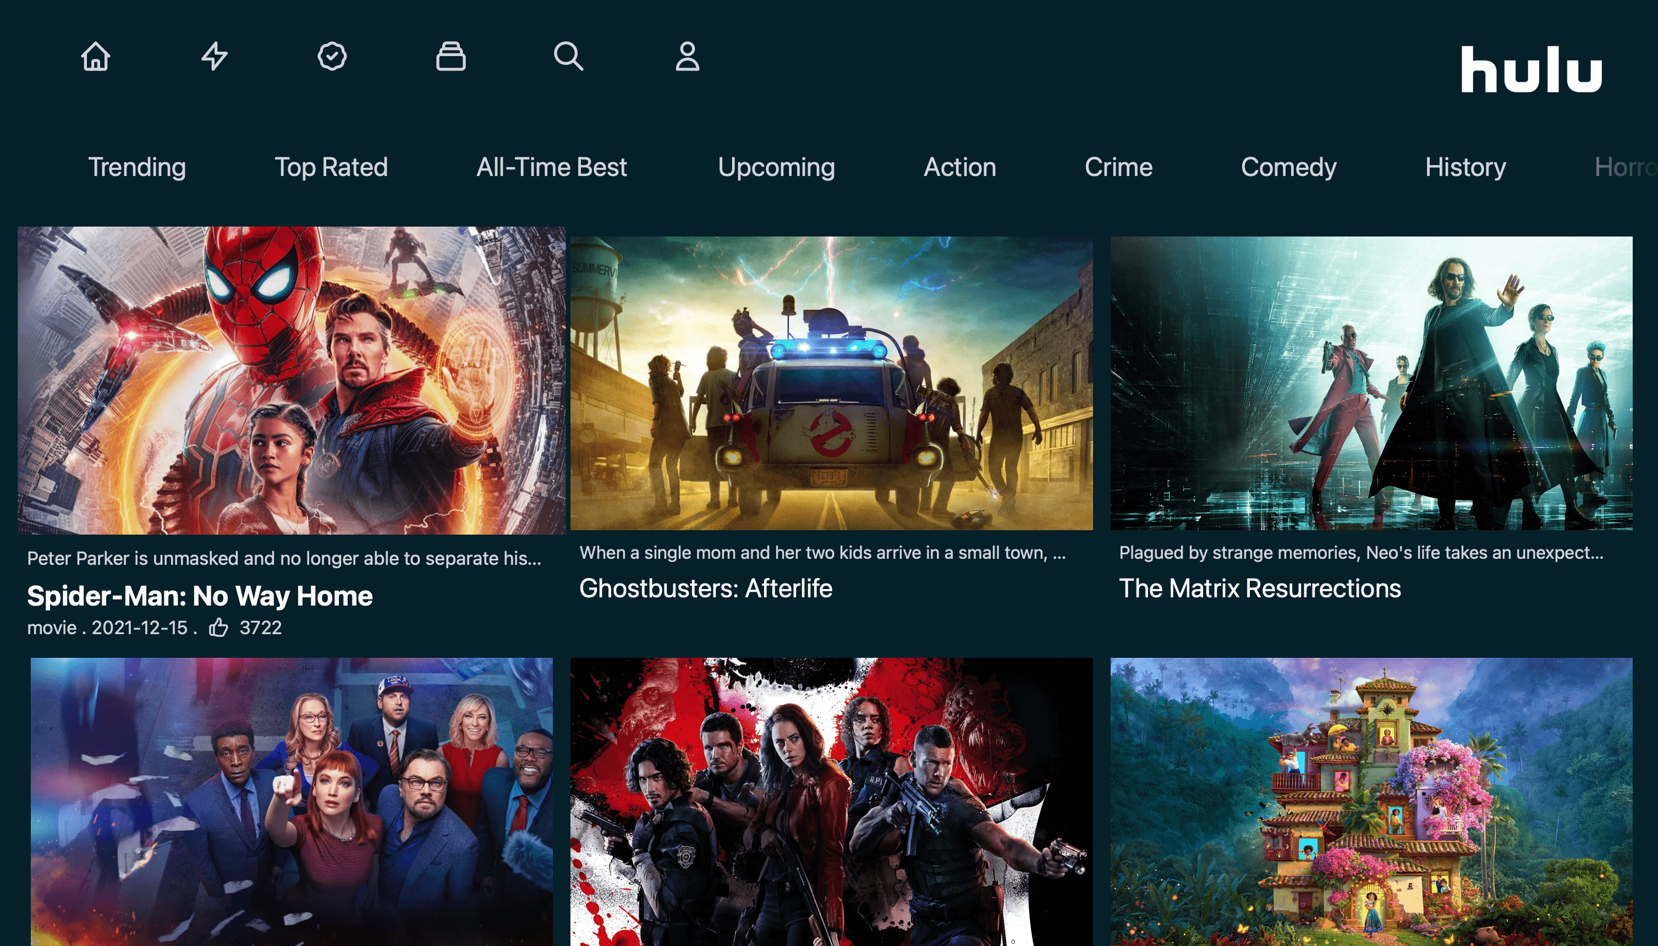This screenshot has width=1658, height=946.
Task: Switch to the Crime genre
Action: 1118,167
